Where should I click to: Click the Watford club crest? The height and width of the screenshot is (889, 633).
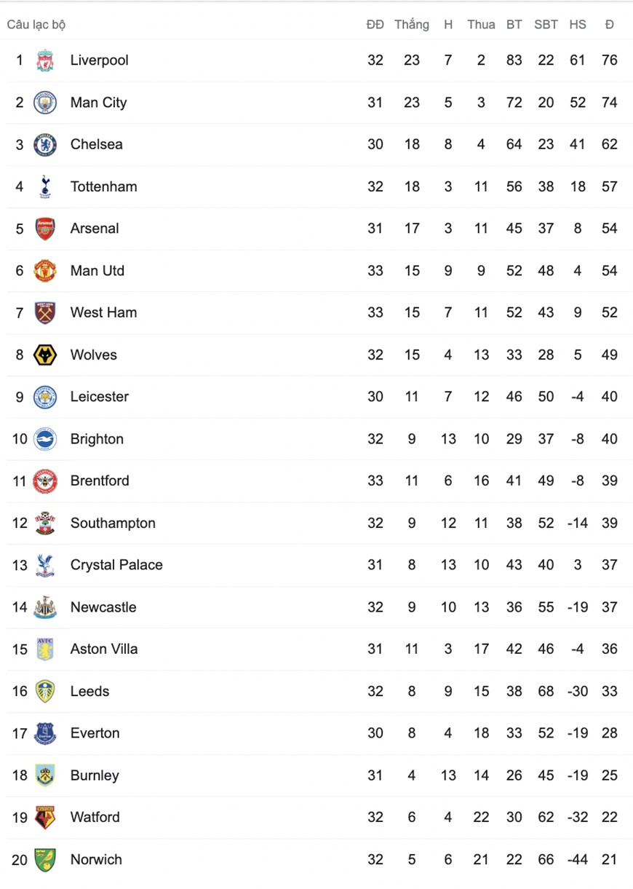click(45, 817)
